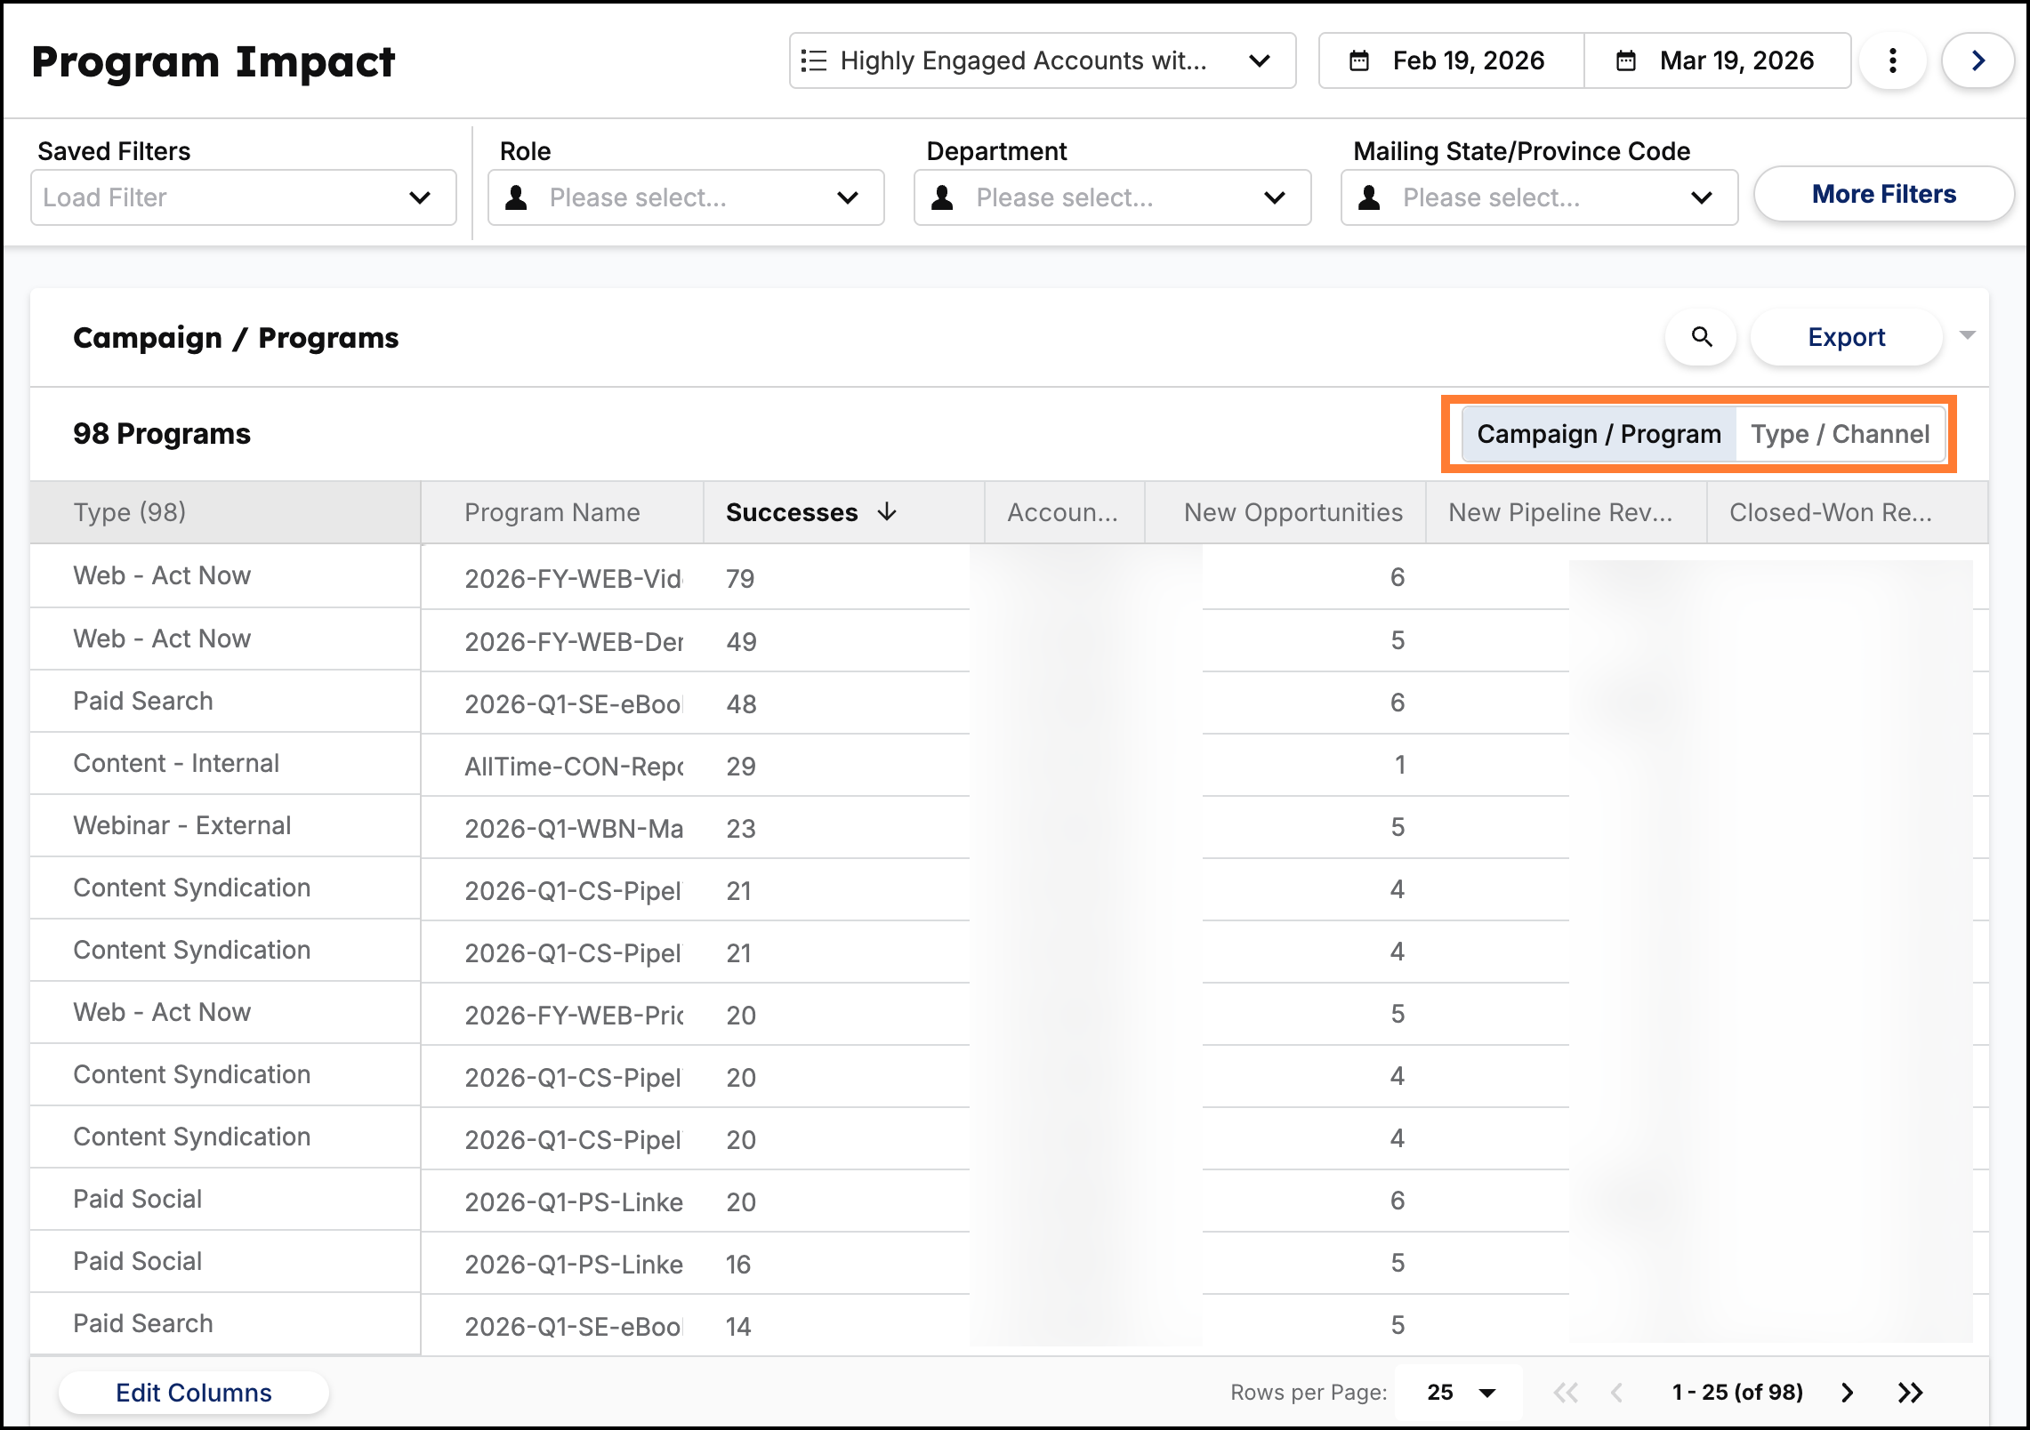2030x1430 pixels.
Task: Click the More Filters button
Action: [1884, 194]
